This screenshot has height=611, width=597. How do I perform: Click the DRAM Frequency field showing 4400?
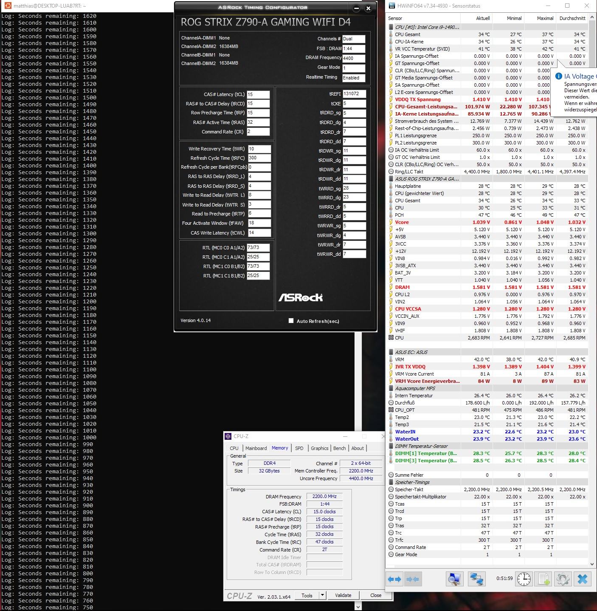354,58
